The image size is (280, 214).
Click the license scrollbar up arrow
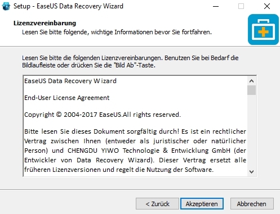tap(251, 81)
